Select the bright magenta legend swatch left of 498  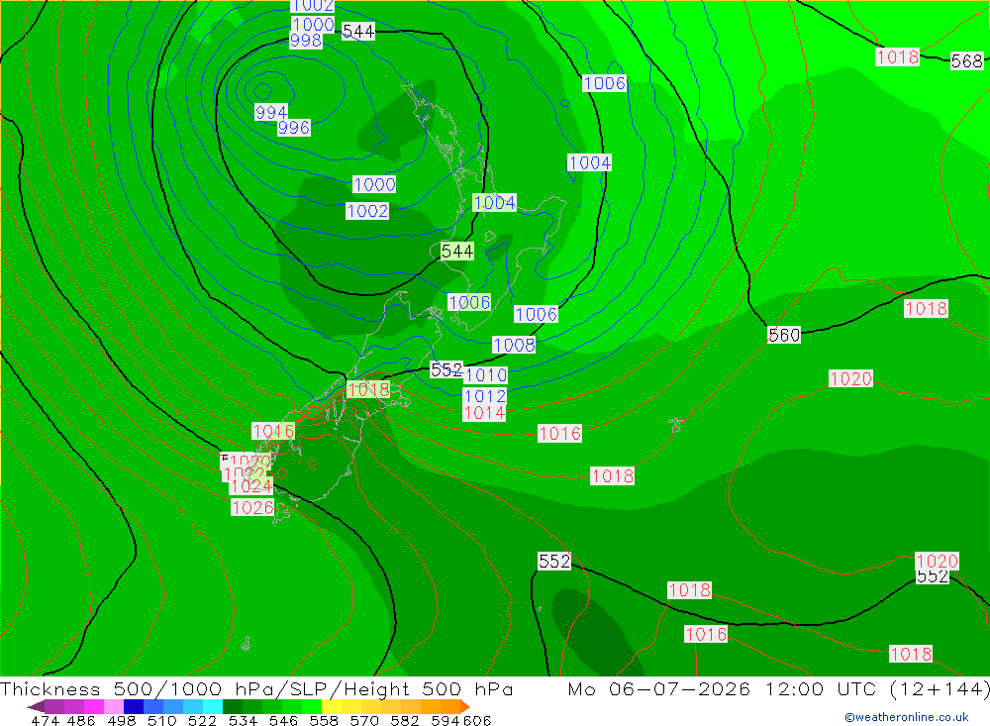click(93, 706)
